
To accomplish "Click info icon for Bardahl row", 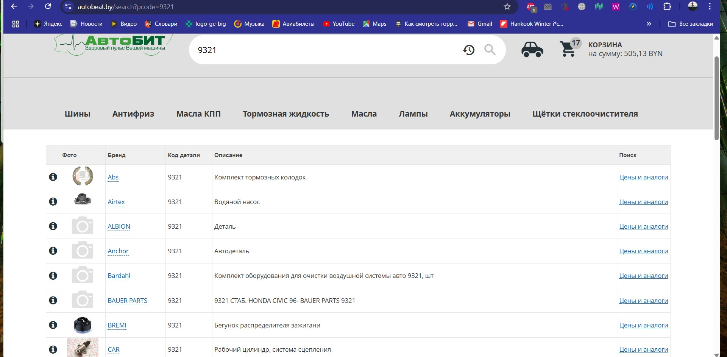I will click(53, 276).
